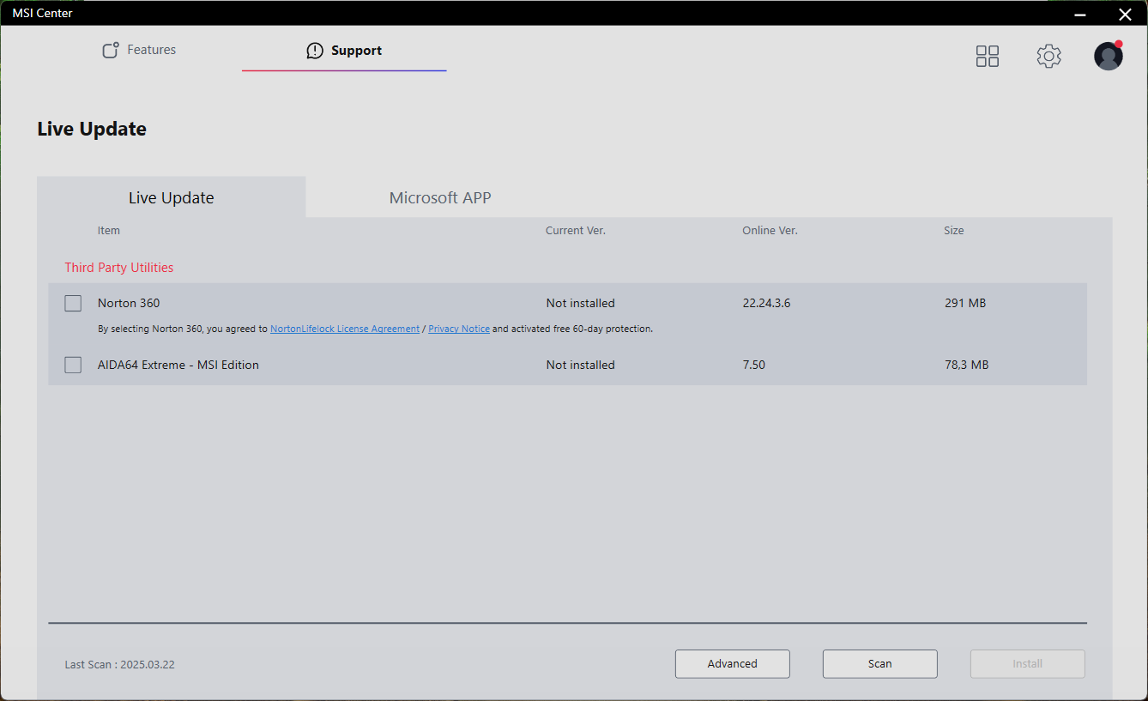Close the MSI Center window
Viewport: 1148px width, 701px height.
click(x=1125, y=14)
